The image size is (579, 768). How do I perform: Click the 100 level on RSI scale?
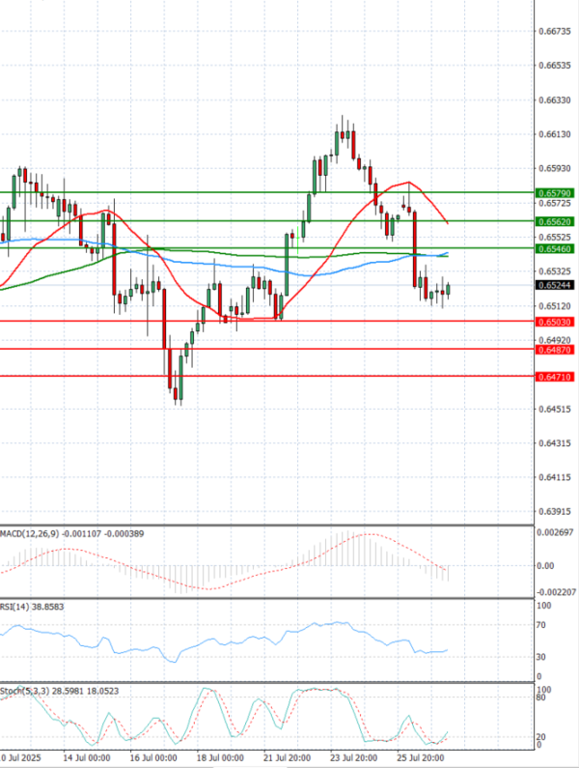point(544,606)
